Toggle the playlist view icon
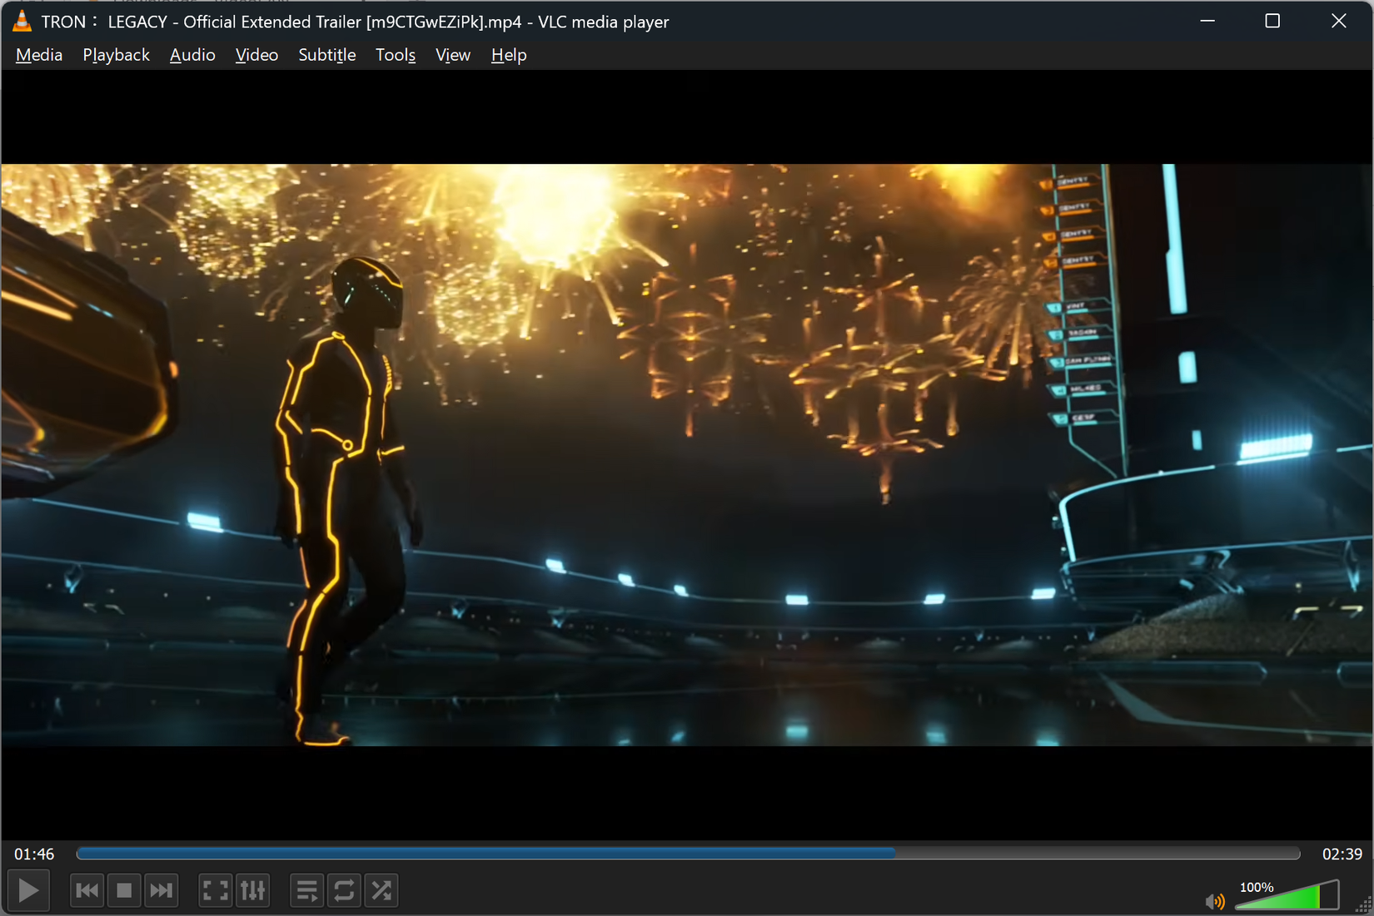 tap(306, 891)
